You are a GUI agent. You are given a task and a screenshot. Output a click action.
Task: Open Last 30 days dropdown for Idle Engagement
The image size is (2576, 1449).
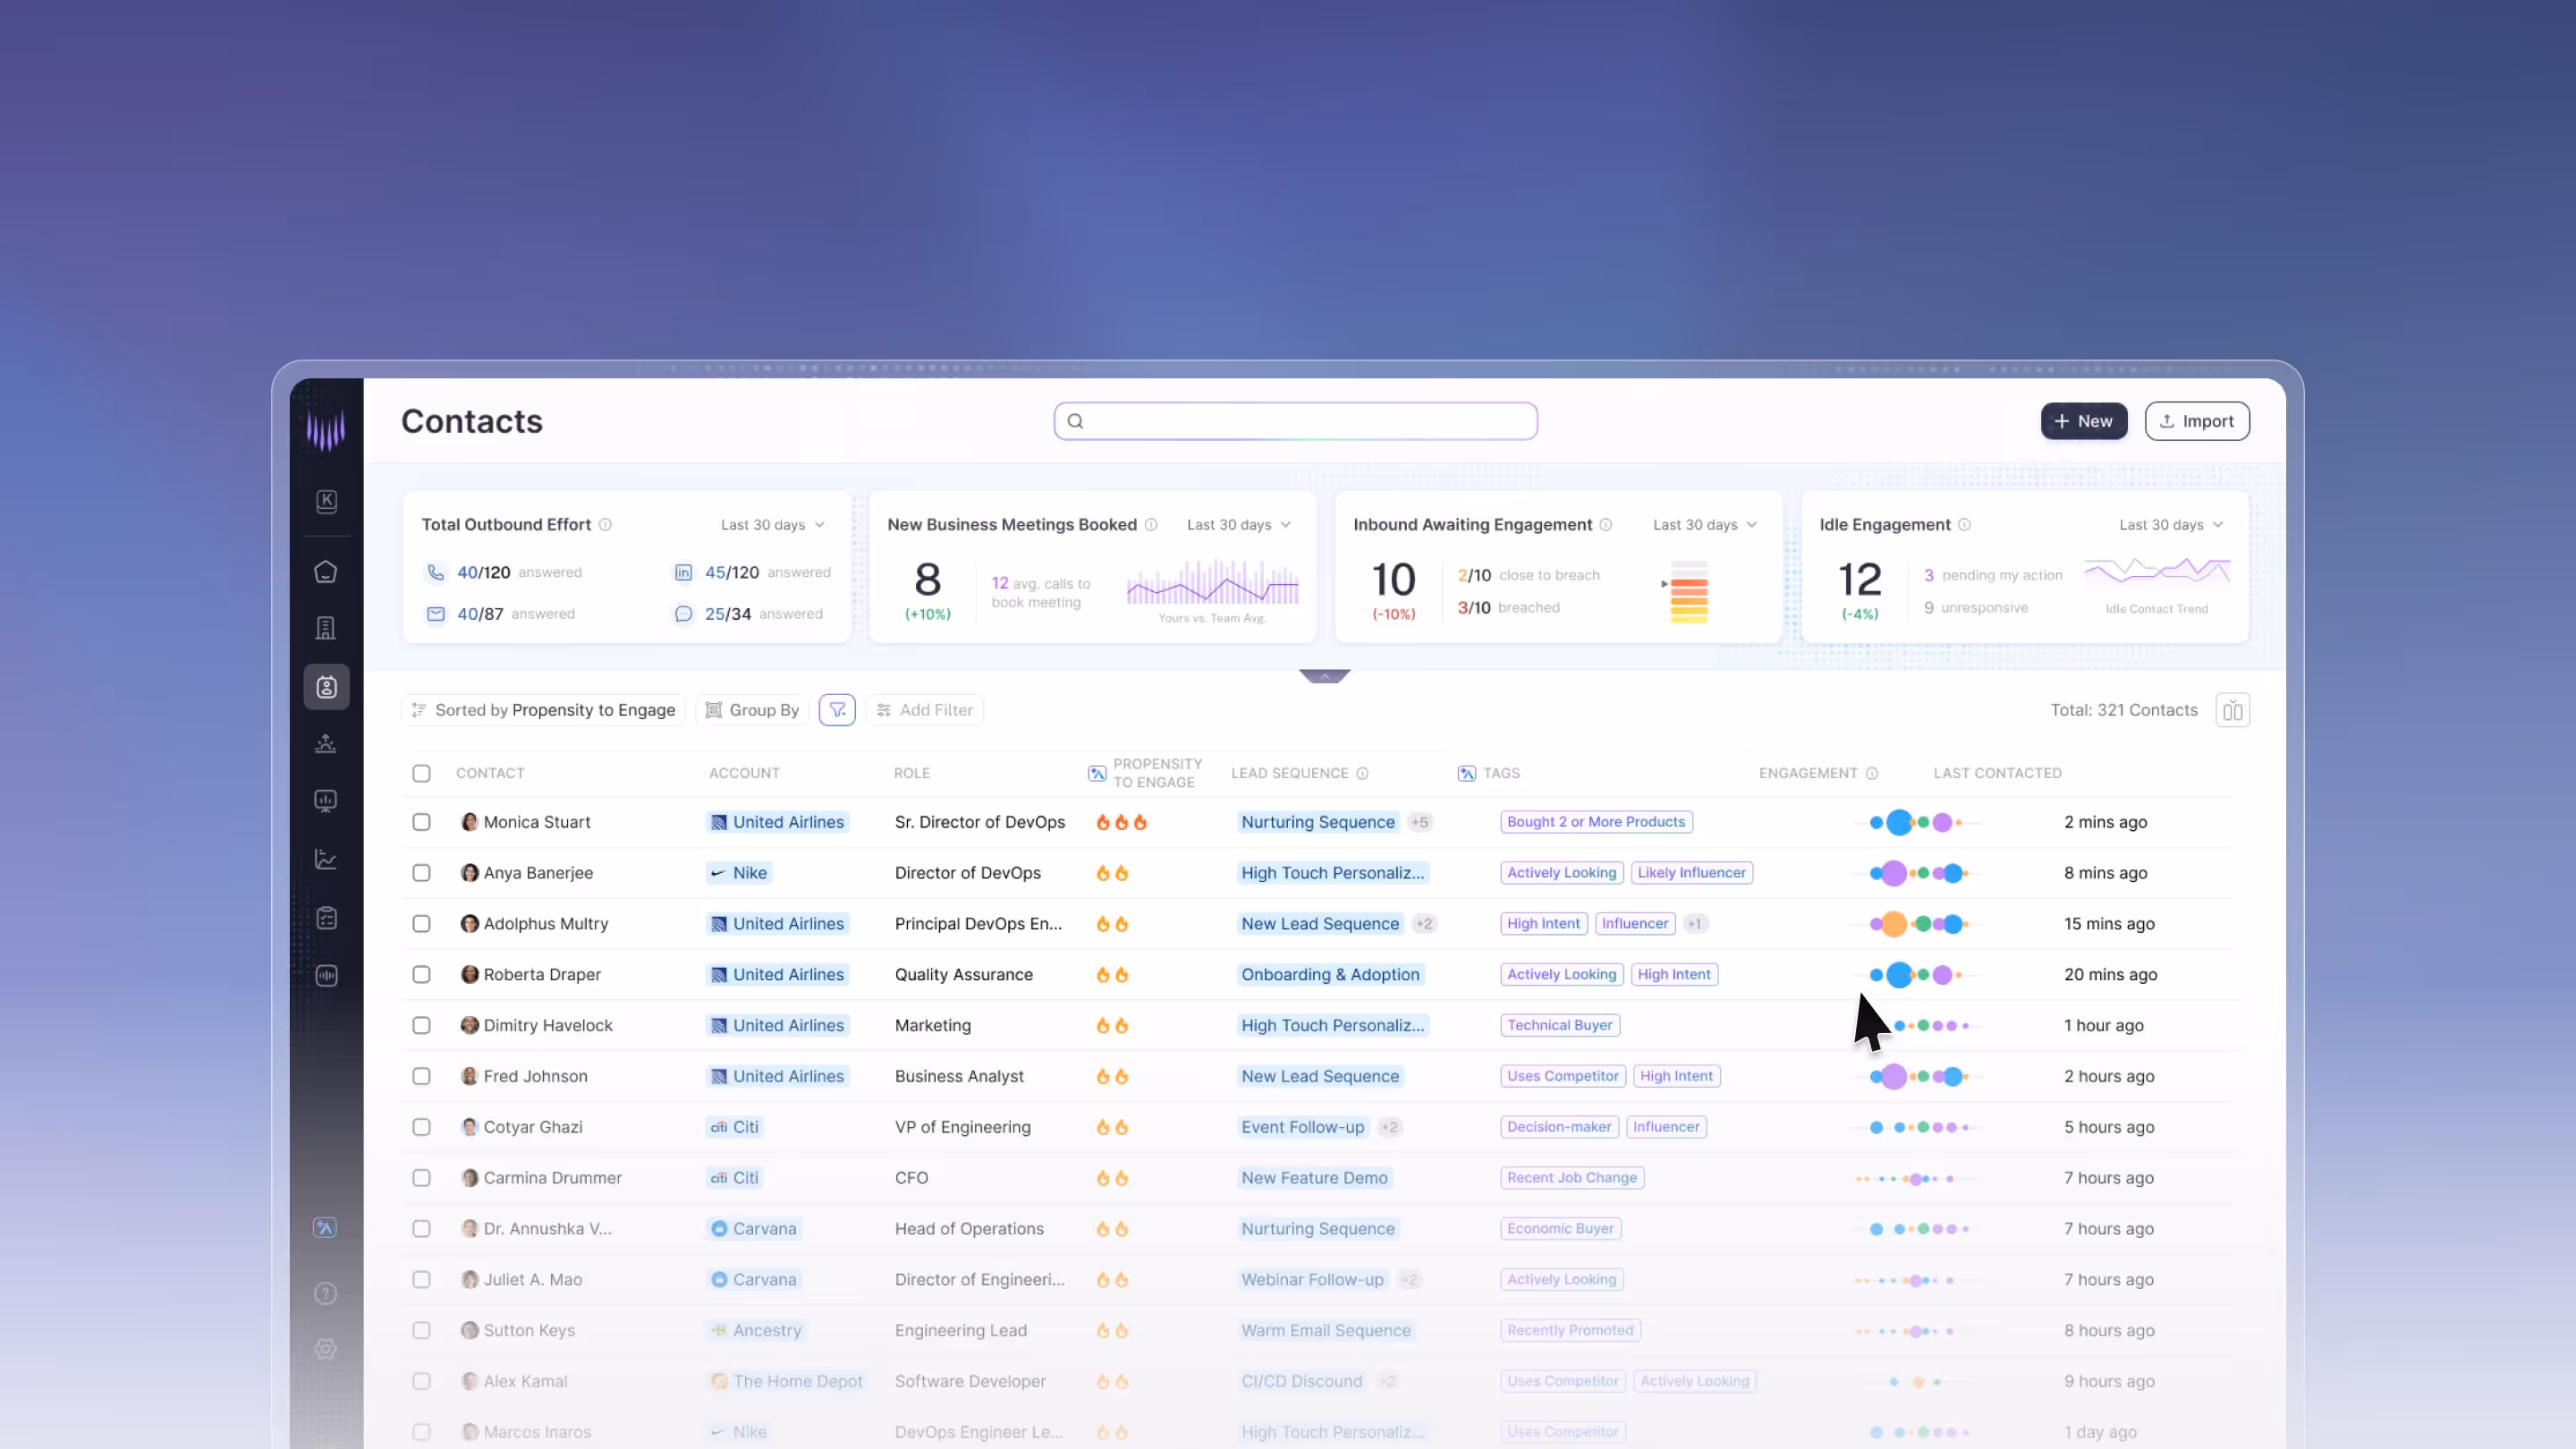(2171, 525)
